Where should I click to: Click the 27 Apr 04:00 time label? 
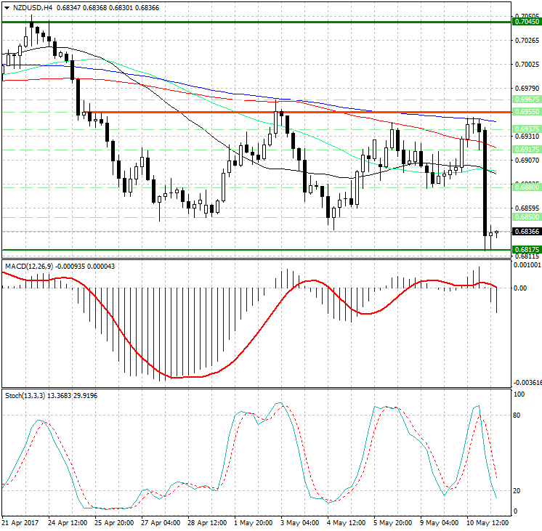coord(162,522)
